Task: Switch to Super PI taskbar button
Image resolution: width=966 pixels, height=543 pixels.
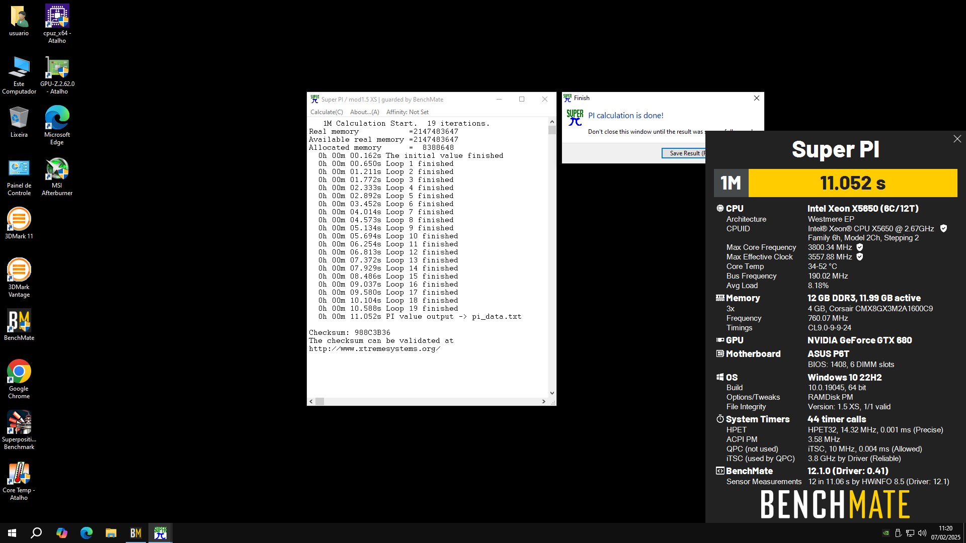Action: pyautogui.click(x=160, y=533)
